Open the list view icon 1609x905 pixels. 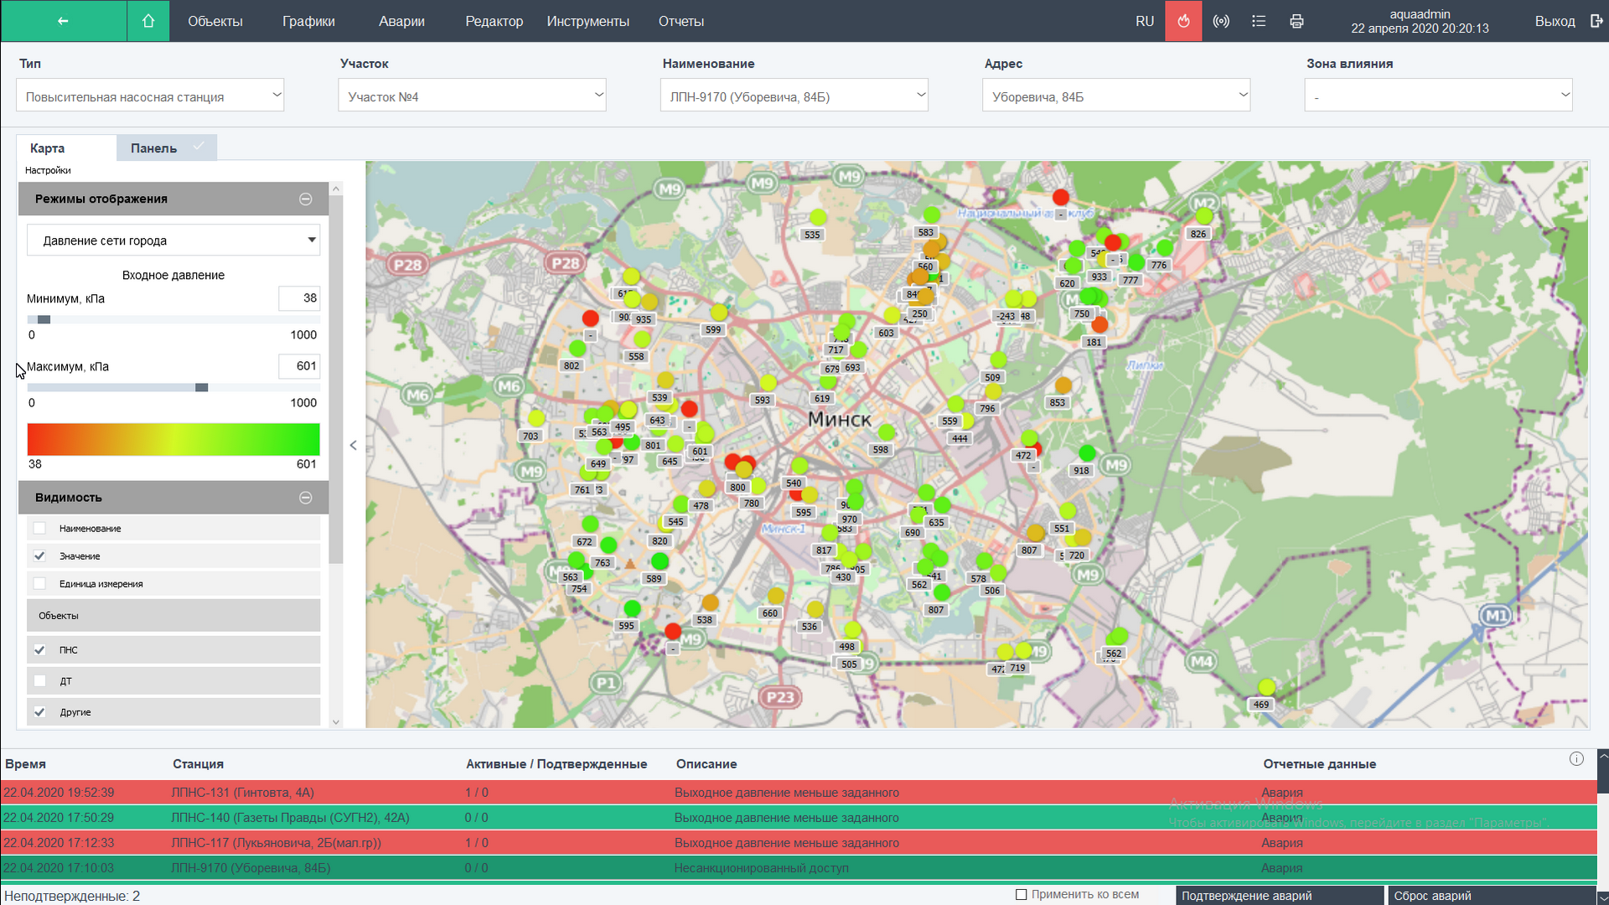(x=1259, y=21)
